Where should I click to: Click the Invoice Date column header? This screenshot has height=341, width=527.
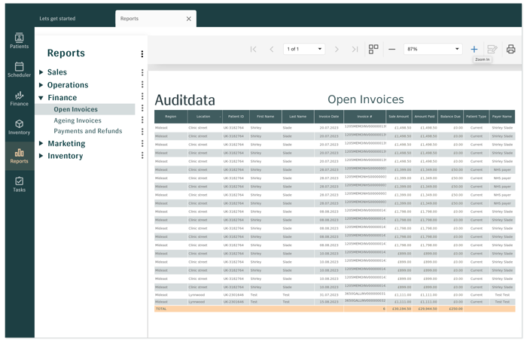click(x=329, y=117)
